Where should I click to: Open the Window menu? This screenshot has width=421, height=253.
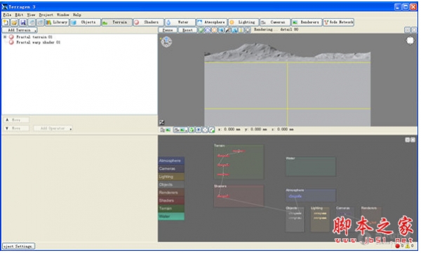tap(63, 15)
